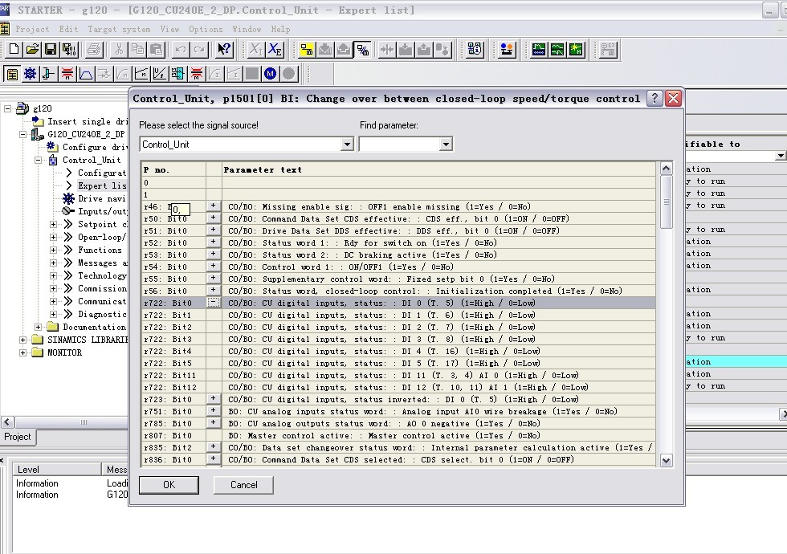This screenshot has height=554, width=787.
Task: Click the dialog scrollbar up arrow
Action: point(666,168)
